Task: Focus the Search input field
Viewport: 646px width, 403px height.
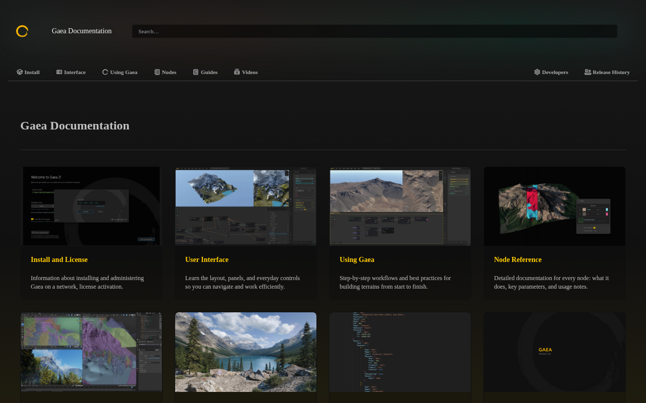Action: 374,31
